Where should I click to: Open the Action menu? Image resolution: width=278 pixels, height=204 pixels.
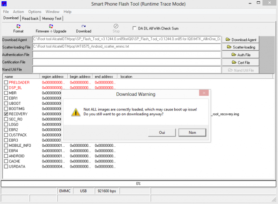pos(18,12)
